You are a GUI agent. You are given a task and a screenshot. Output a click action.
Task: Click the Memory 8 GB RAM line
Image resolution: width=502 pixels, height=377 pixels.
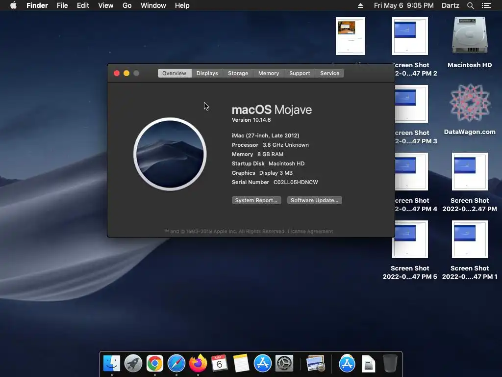point(257,154)
